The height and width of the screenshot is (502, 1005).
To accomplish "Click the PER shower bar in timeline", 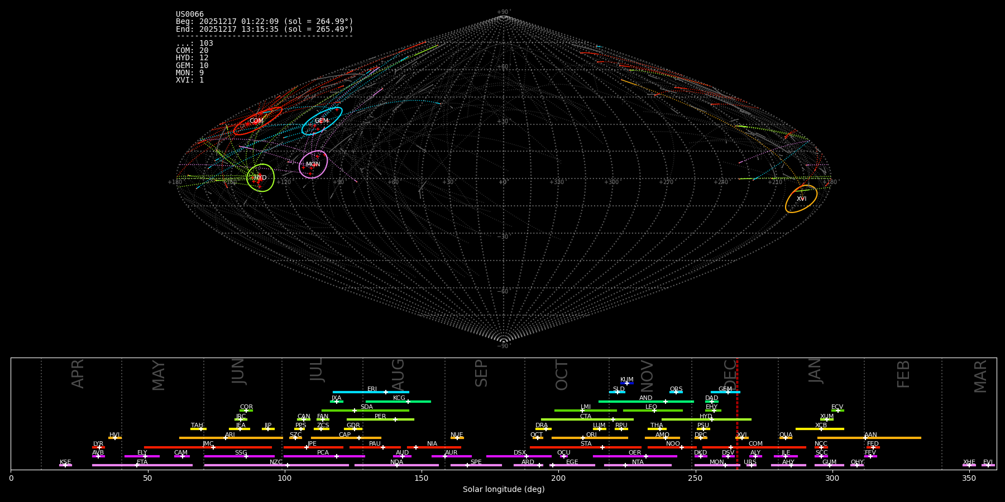I will coord(380,419).
